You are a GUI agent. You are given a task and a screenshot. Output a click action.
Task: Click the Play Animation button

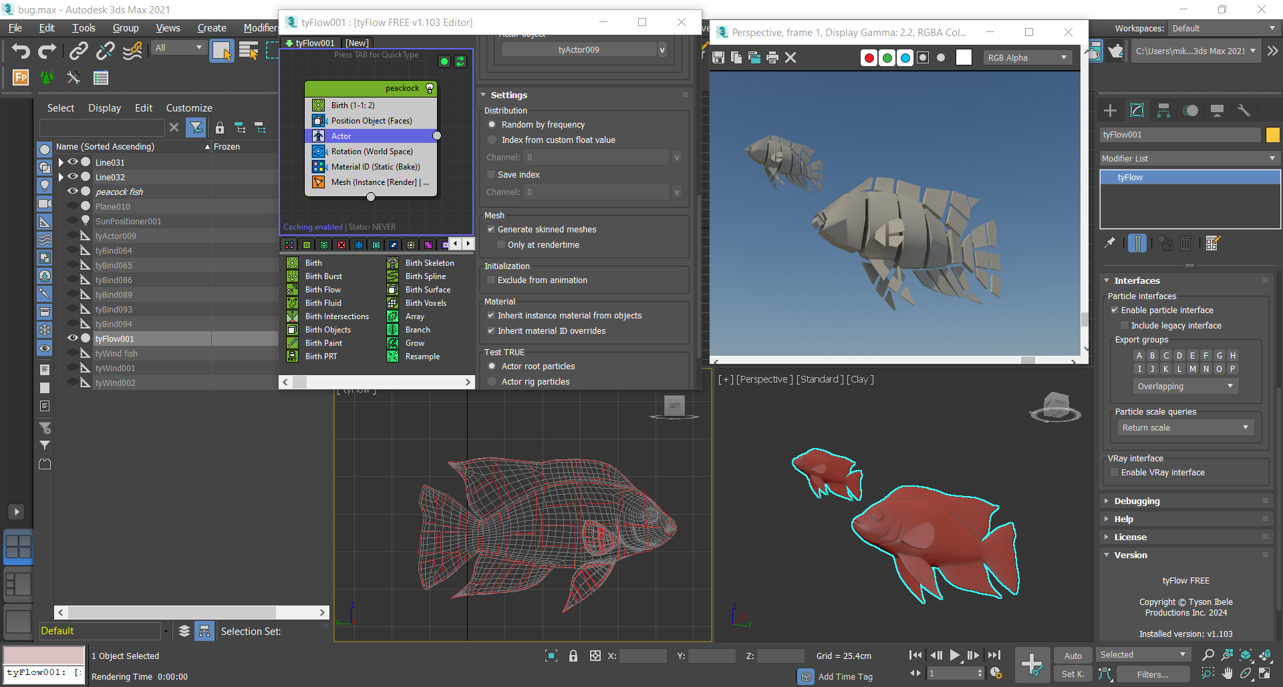tap(955, 655)
